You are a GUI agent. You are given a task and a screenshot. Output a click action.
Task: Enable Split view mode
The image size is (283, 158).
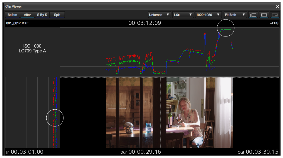click(x=57, y=15)
